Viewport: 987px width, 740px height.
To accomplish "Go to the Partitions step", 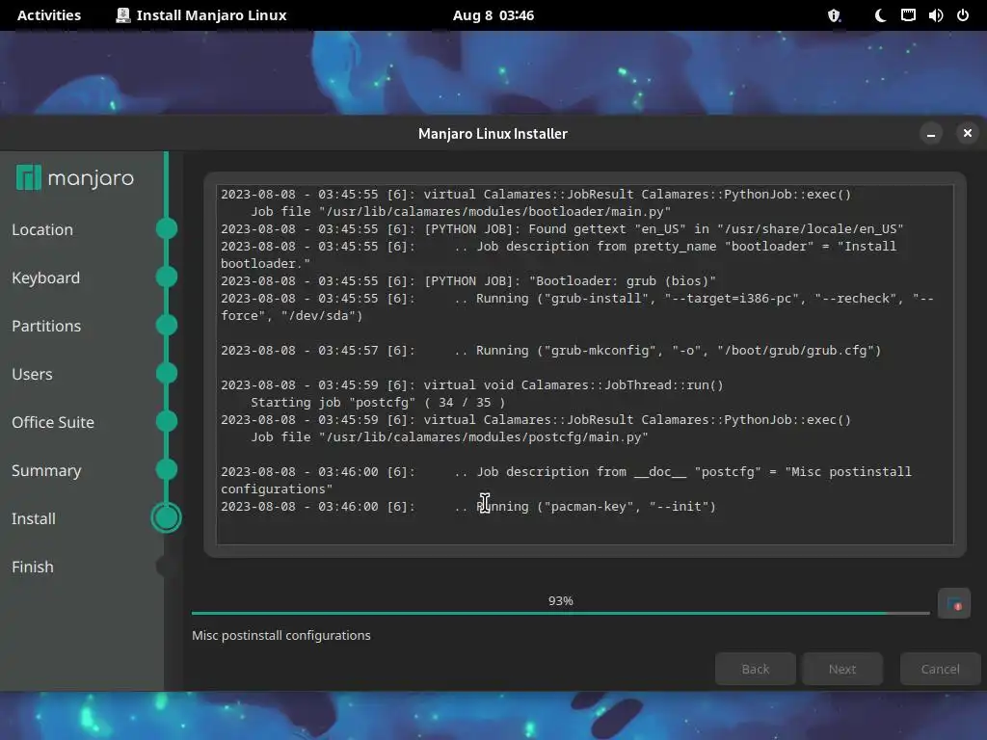I will pos(46,326).
